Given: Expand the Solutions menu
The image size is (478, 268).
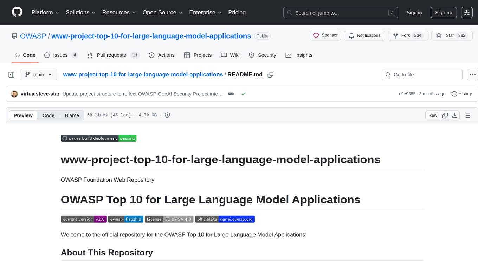Looking at the screenshot, I should tap(81, 12).
